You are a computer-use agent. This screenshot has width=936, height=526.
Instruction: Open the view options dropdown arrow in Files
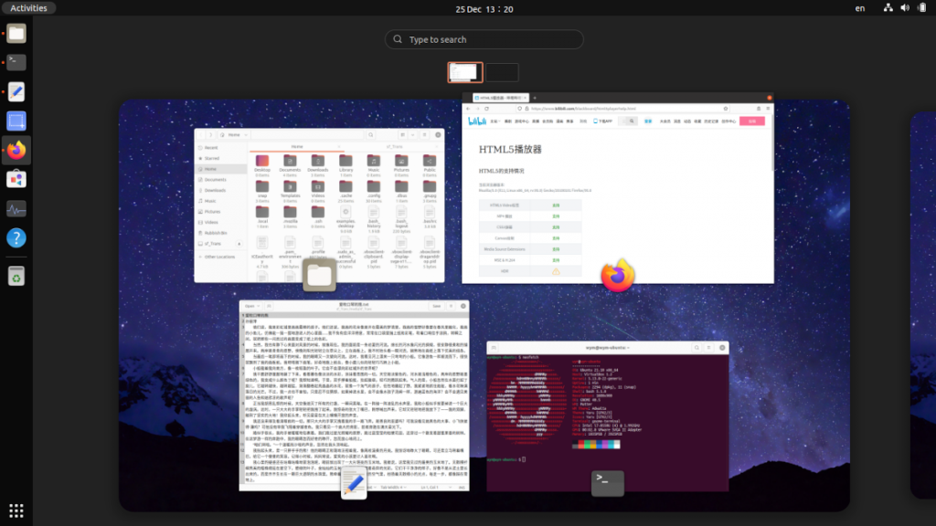[x=412, y=135]
